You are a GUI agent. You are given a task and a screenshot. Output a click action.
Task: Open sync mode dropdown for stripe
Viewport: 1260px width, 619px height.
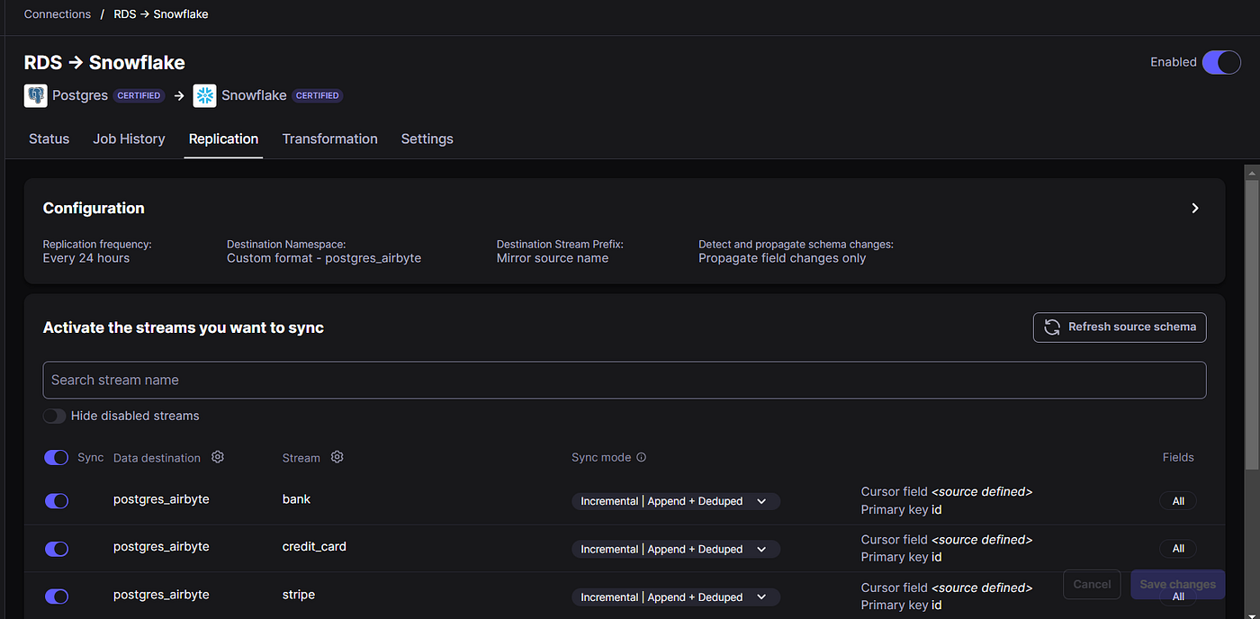point(676,597)
